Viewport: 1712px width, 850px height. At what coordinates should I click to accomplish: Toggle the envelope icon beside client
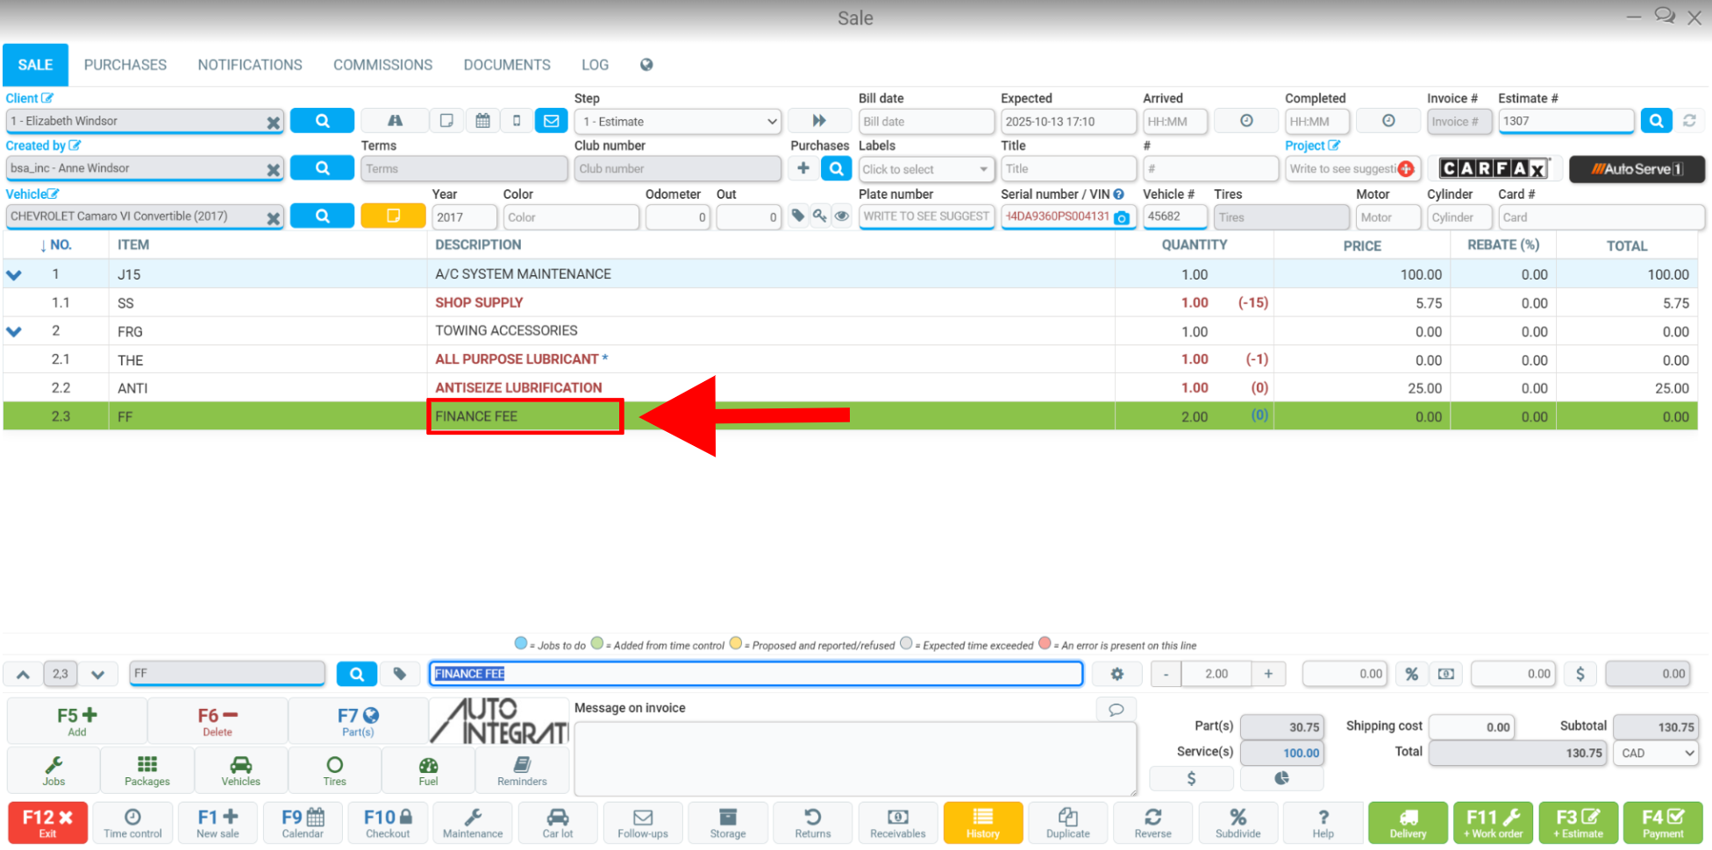tap(552, 121)
